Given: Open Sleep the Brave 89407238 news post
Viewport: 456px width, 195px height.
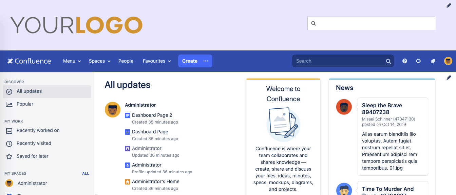Looking at the screenshot, I should pos(382,109).
